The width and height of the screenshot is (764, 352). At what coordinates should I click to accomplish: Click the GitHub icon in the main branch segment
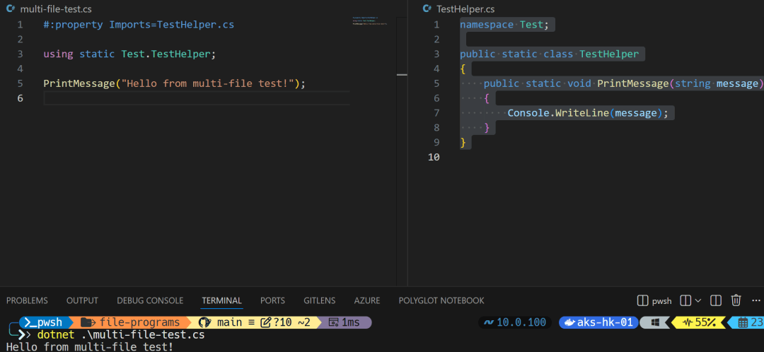pyautogui.click(x=204, y=322)
